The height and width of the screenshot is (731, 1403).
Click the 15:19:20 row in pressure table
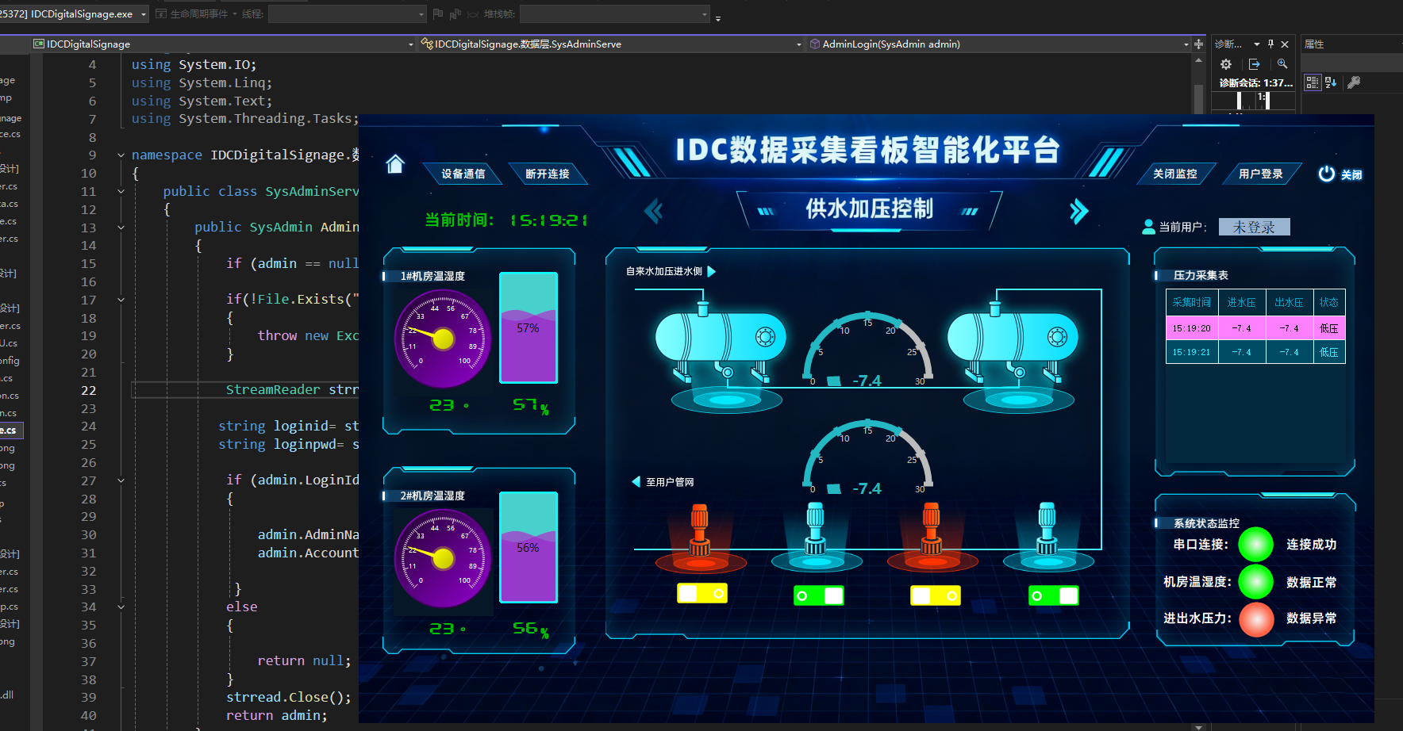click(x=1255, y=328)
